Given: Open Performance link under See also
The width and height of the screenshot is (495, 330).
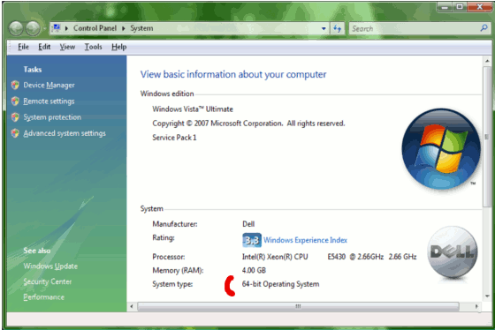Looking at the screenshot, I should (x=44, y=296).
